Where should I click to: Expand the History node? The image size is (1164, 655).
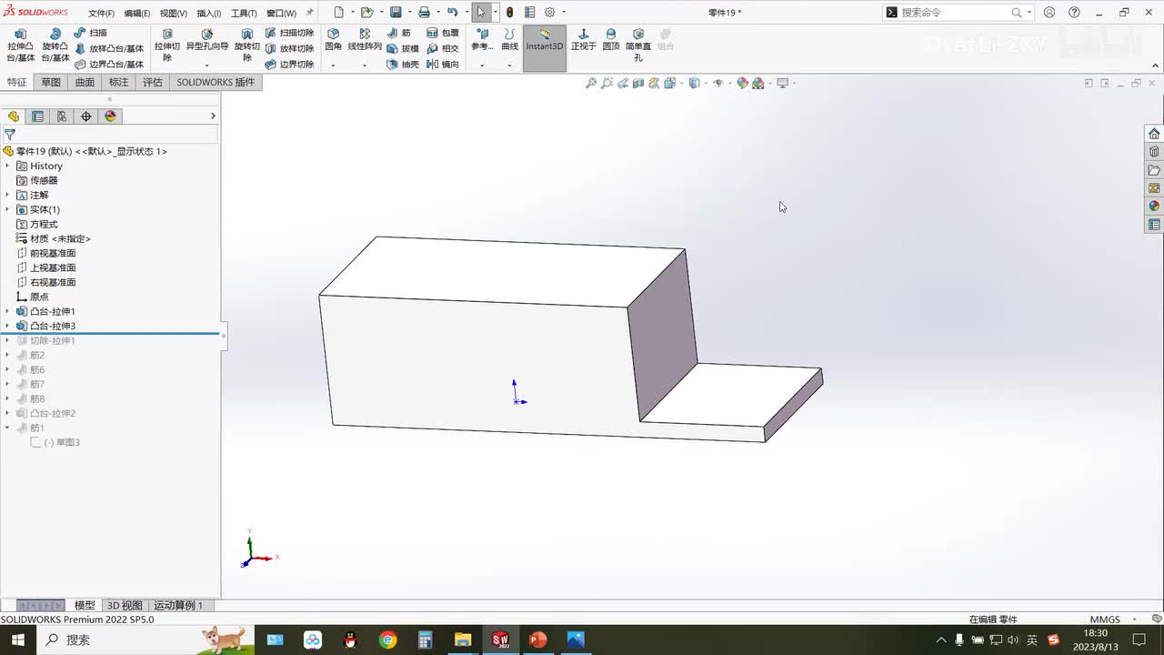coord(7,166)
